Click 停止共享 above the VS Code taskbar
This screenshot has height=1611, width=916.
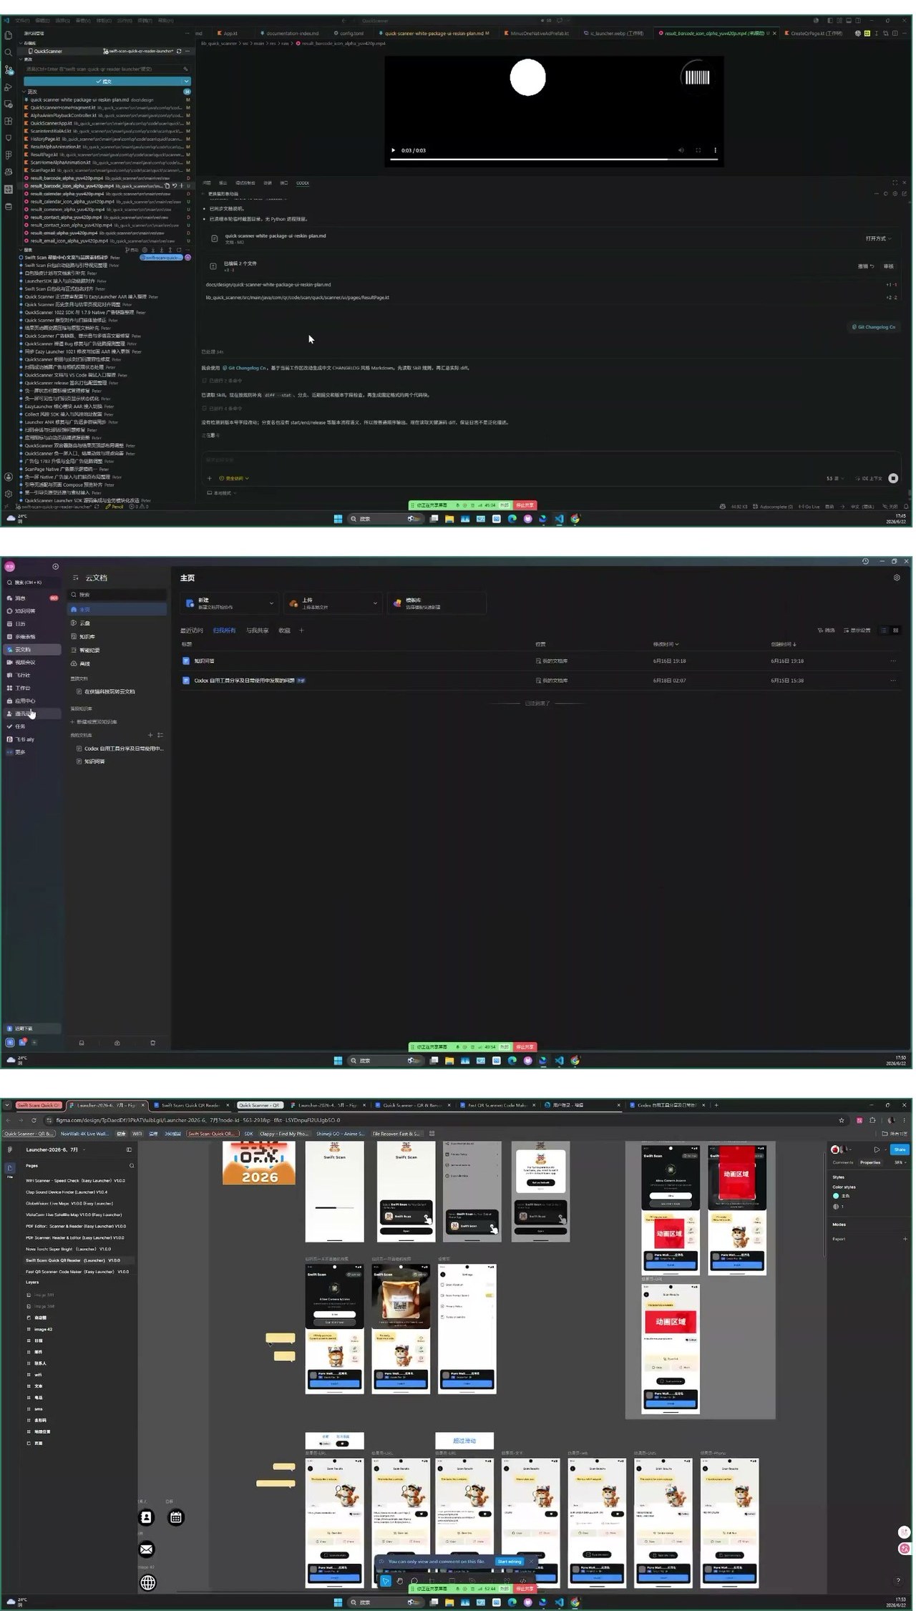(525, 505)
